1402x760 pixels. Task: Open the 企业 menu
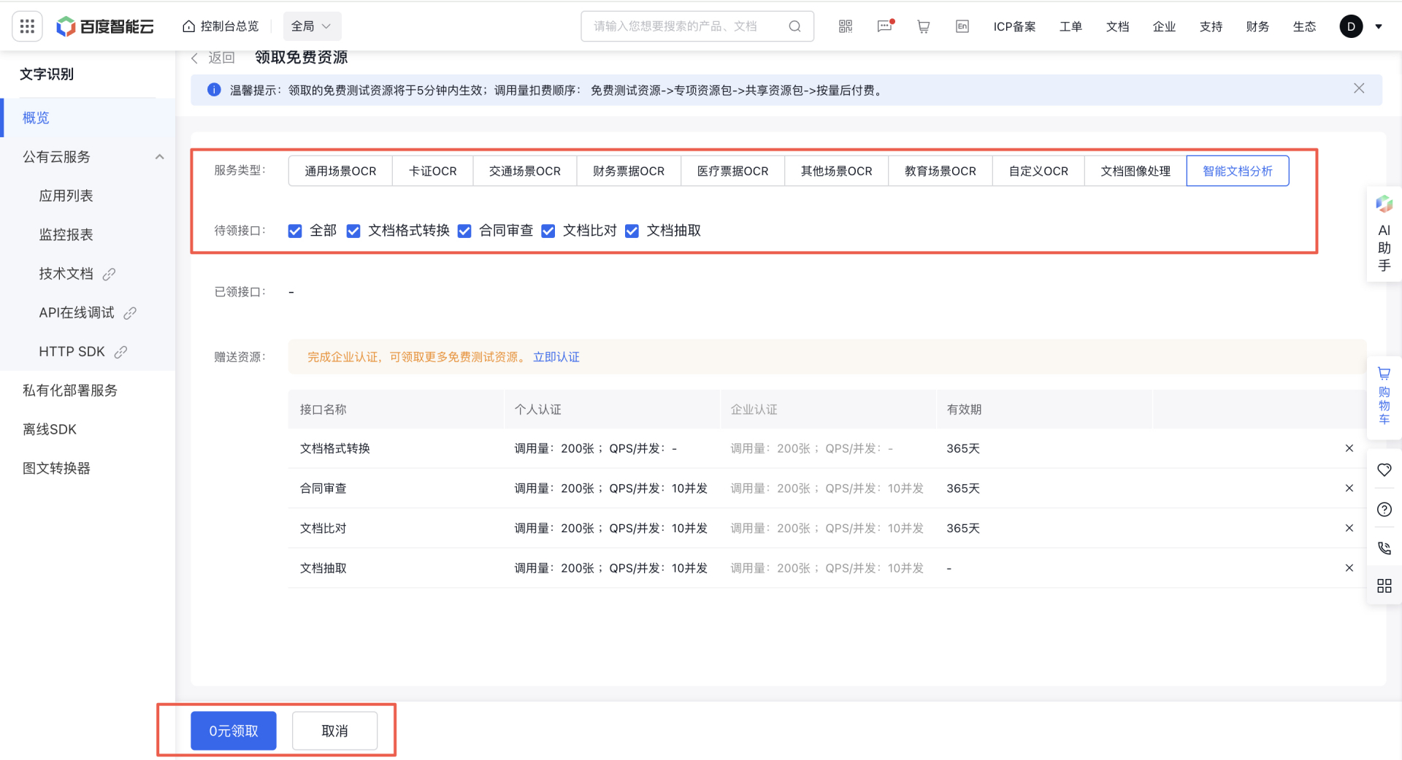(x=1164, y=26)
